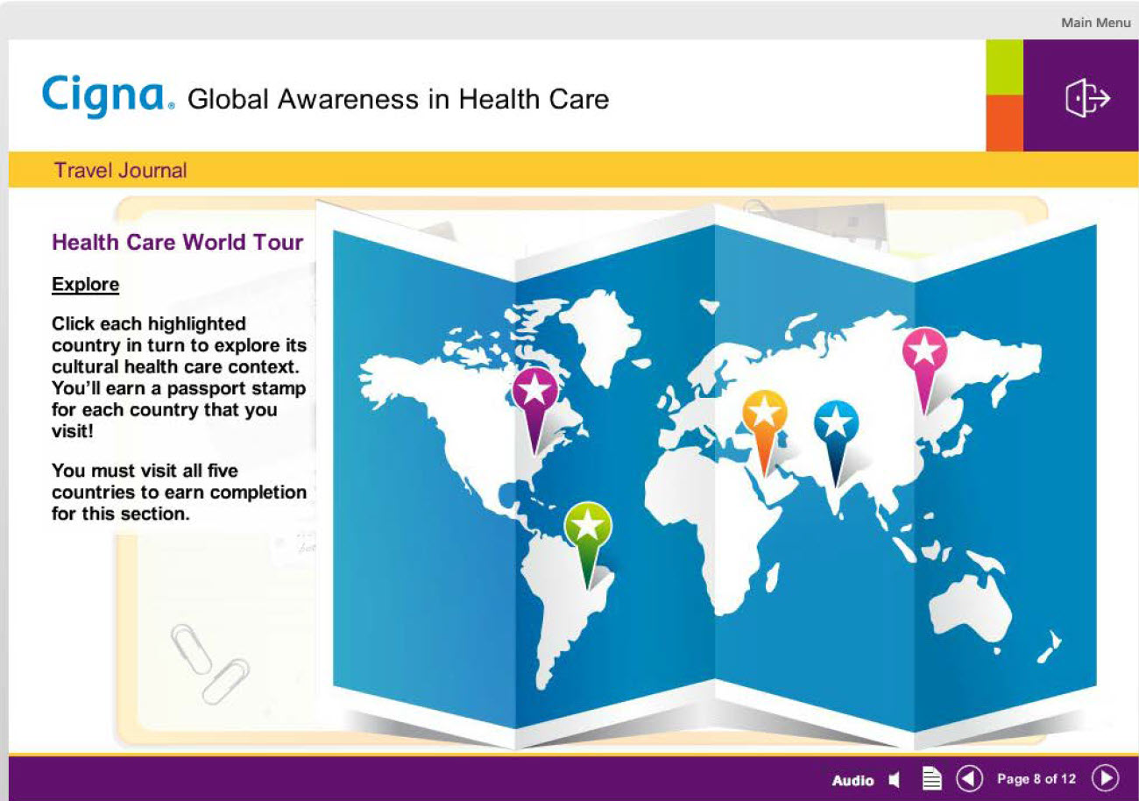Click the pink map pin on eastern Russia

click(x=926, y=349)
